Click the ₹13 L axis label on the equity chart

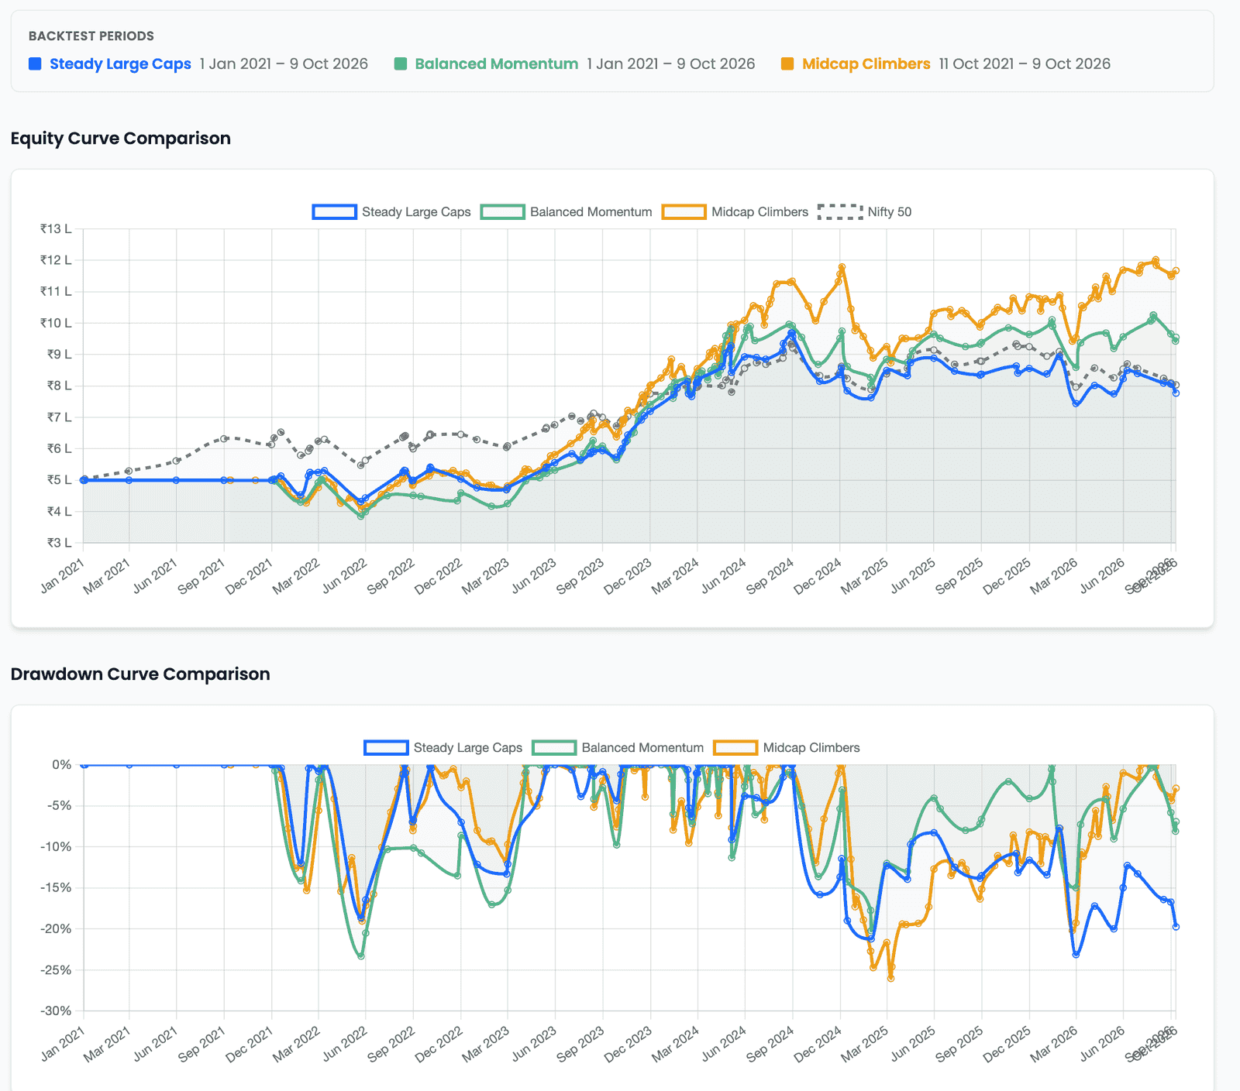[56, 228]
